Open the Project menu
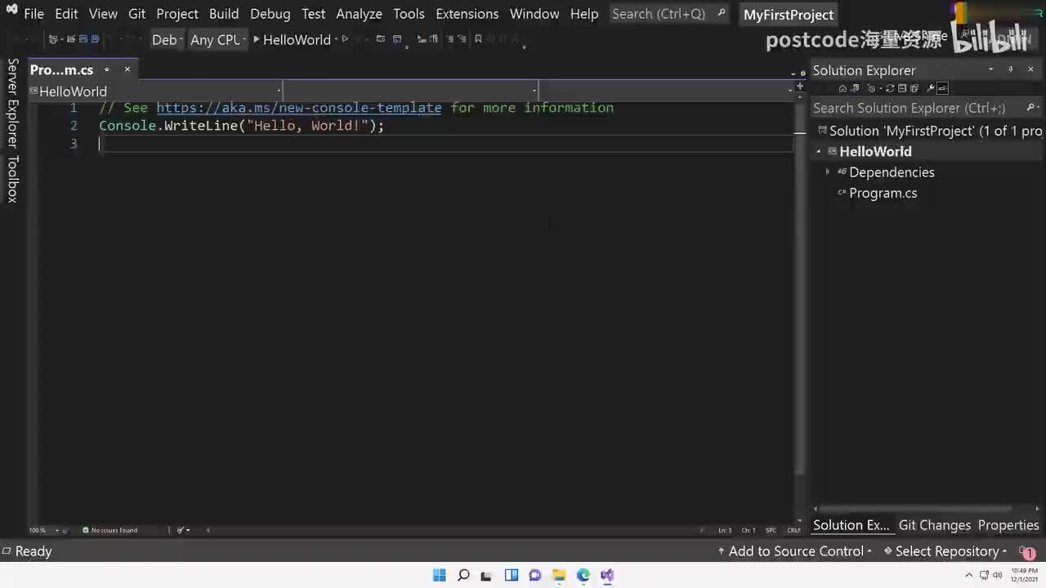The image size is (1046, 588). [177, 14]
